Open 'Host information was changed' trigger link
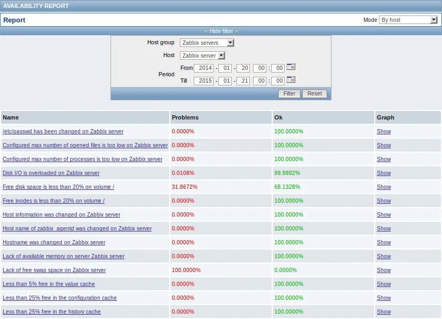The image size is (442, 319). coord(61,214)
